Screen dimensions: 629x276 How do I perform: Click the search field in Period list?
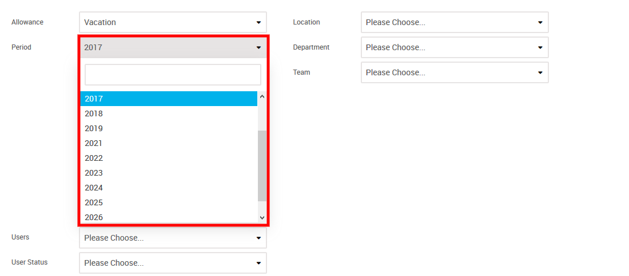click(x=173, y=75)
